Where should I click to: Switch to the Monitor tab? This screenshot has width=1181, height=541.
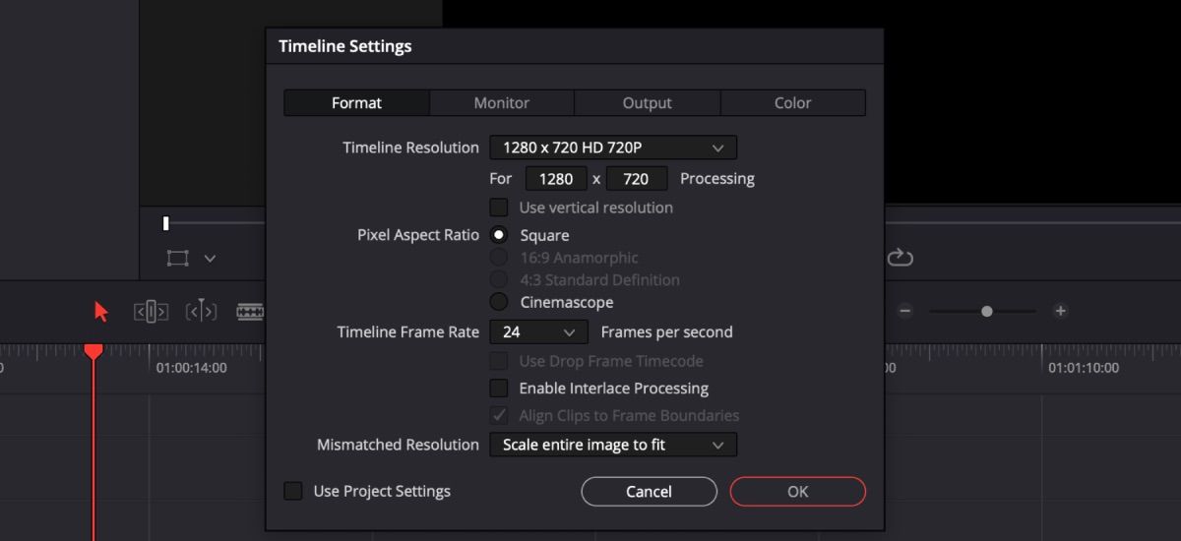(501, 103)
